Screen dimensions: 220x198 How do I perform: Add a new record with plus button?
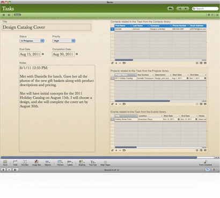3,170
